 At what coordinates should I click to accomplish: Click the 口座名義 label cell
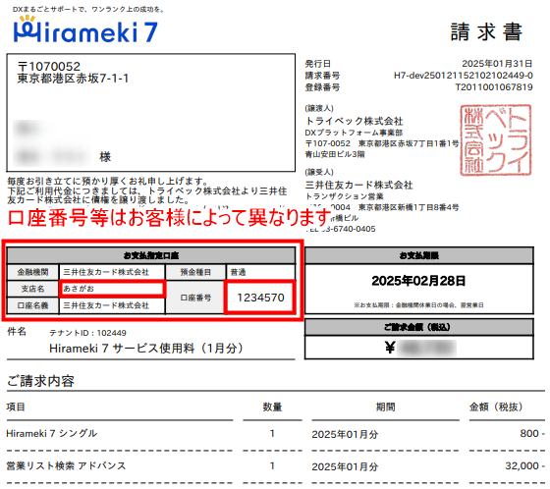(33, 305)
